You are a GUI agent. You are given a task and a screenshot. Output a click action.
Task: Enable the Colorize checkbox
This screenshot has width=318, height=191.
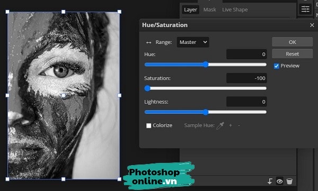tap(148, 125)
